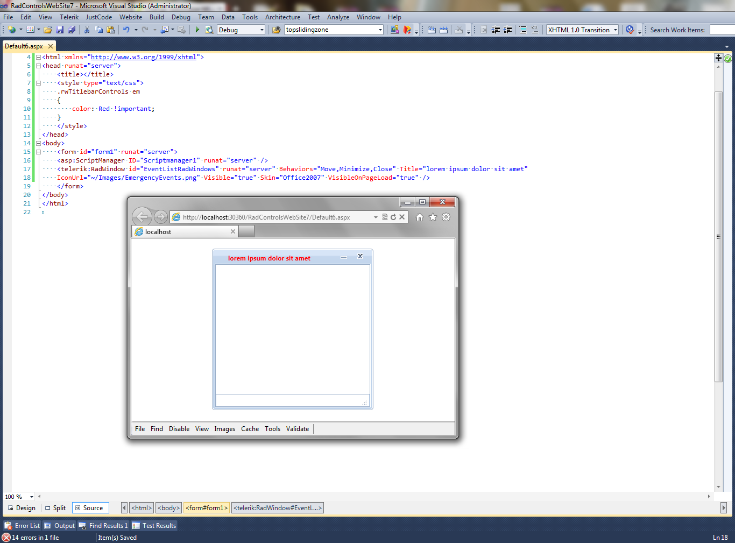
Task: Open the Telerik menu
Action: [x=69, y=17]
